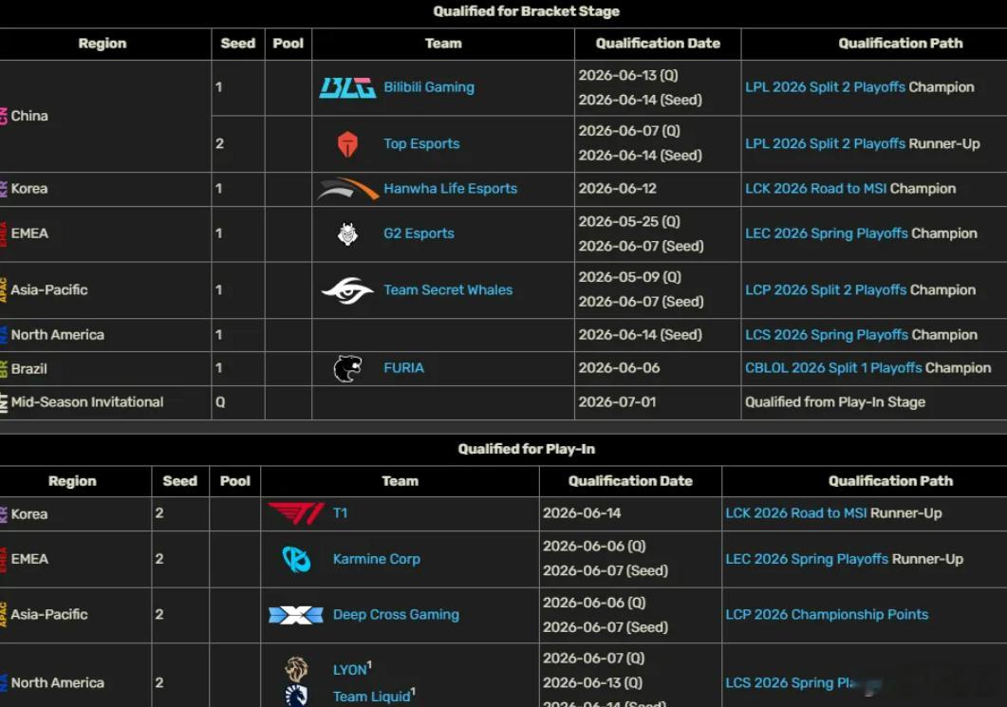1007x707 pixels.
Task: Open LCP 2026 Championship Points link
Action: [827, 615]
